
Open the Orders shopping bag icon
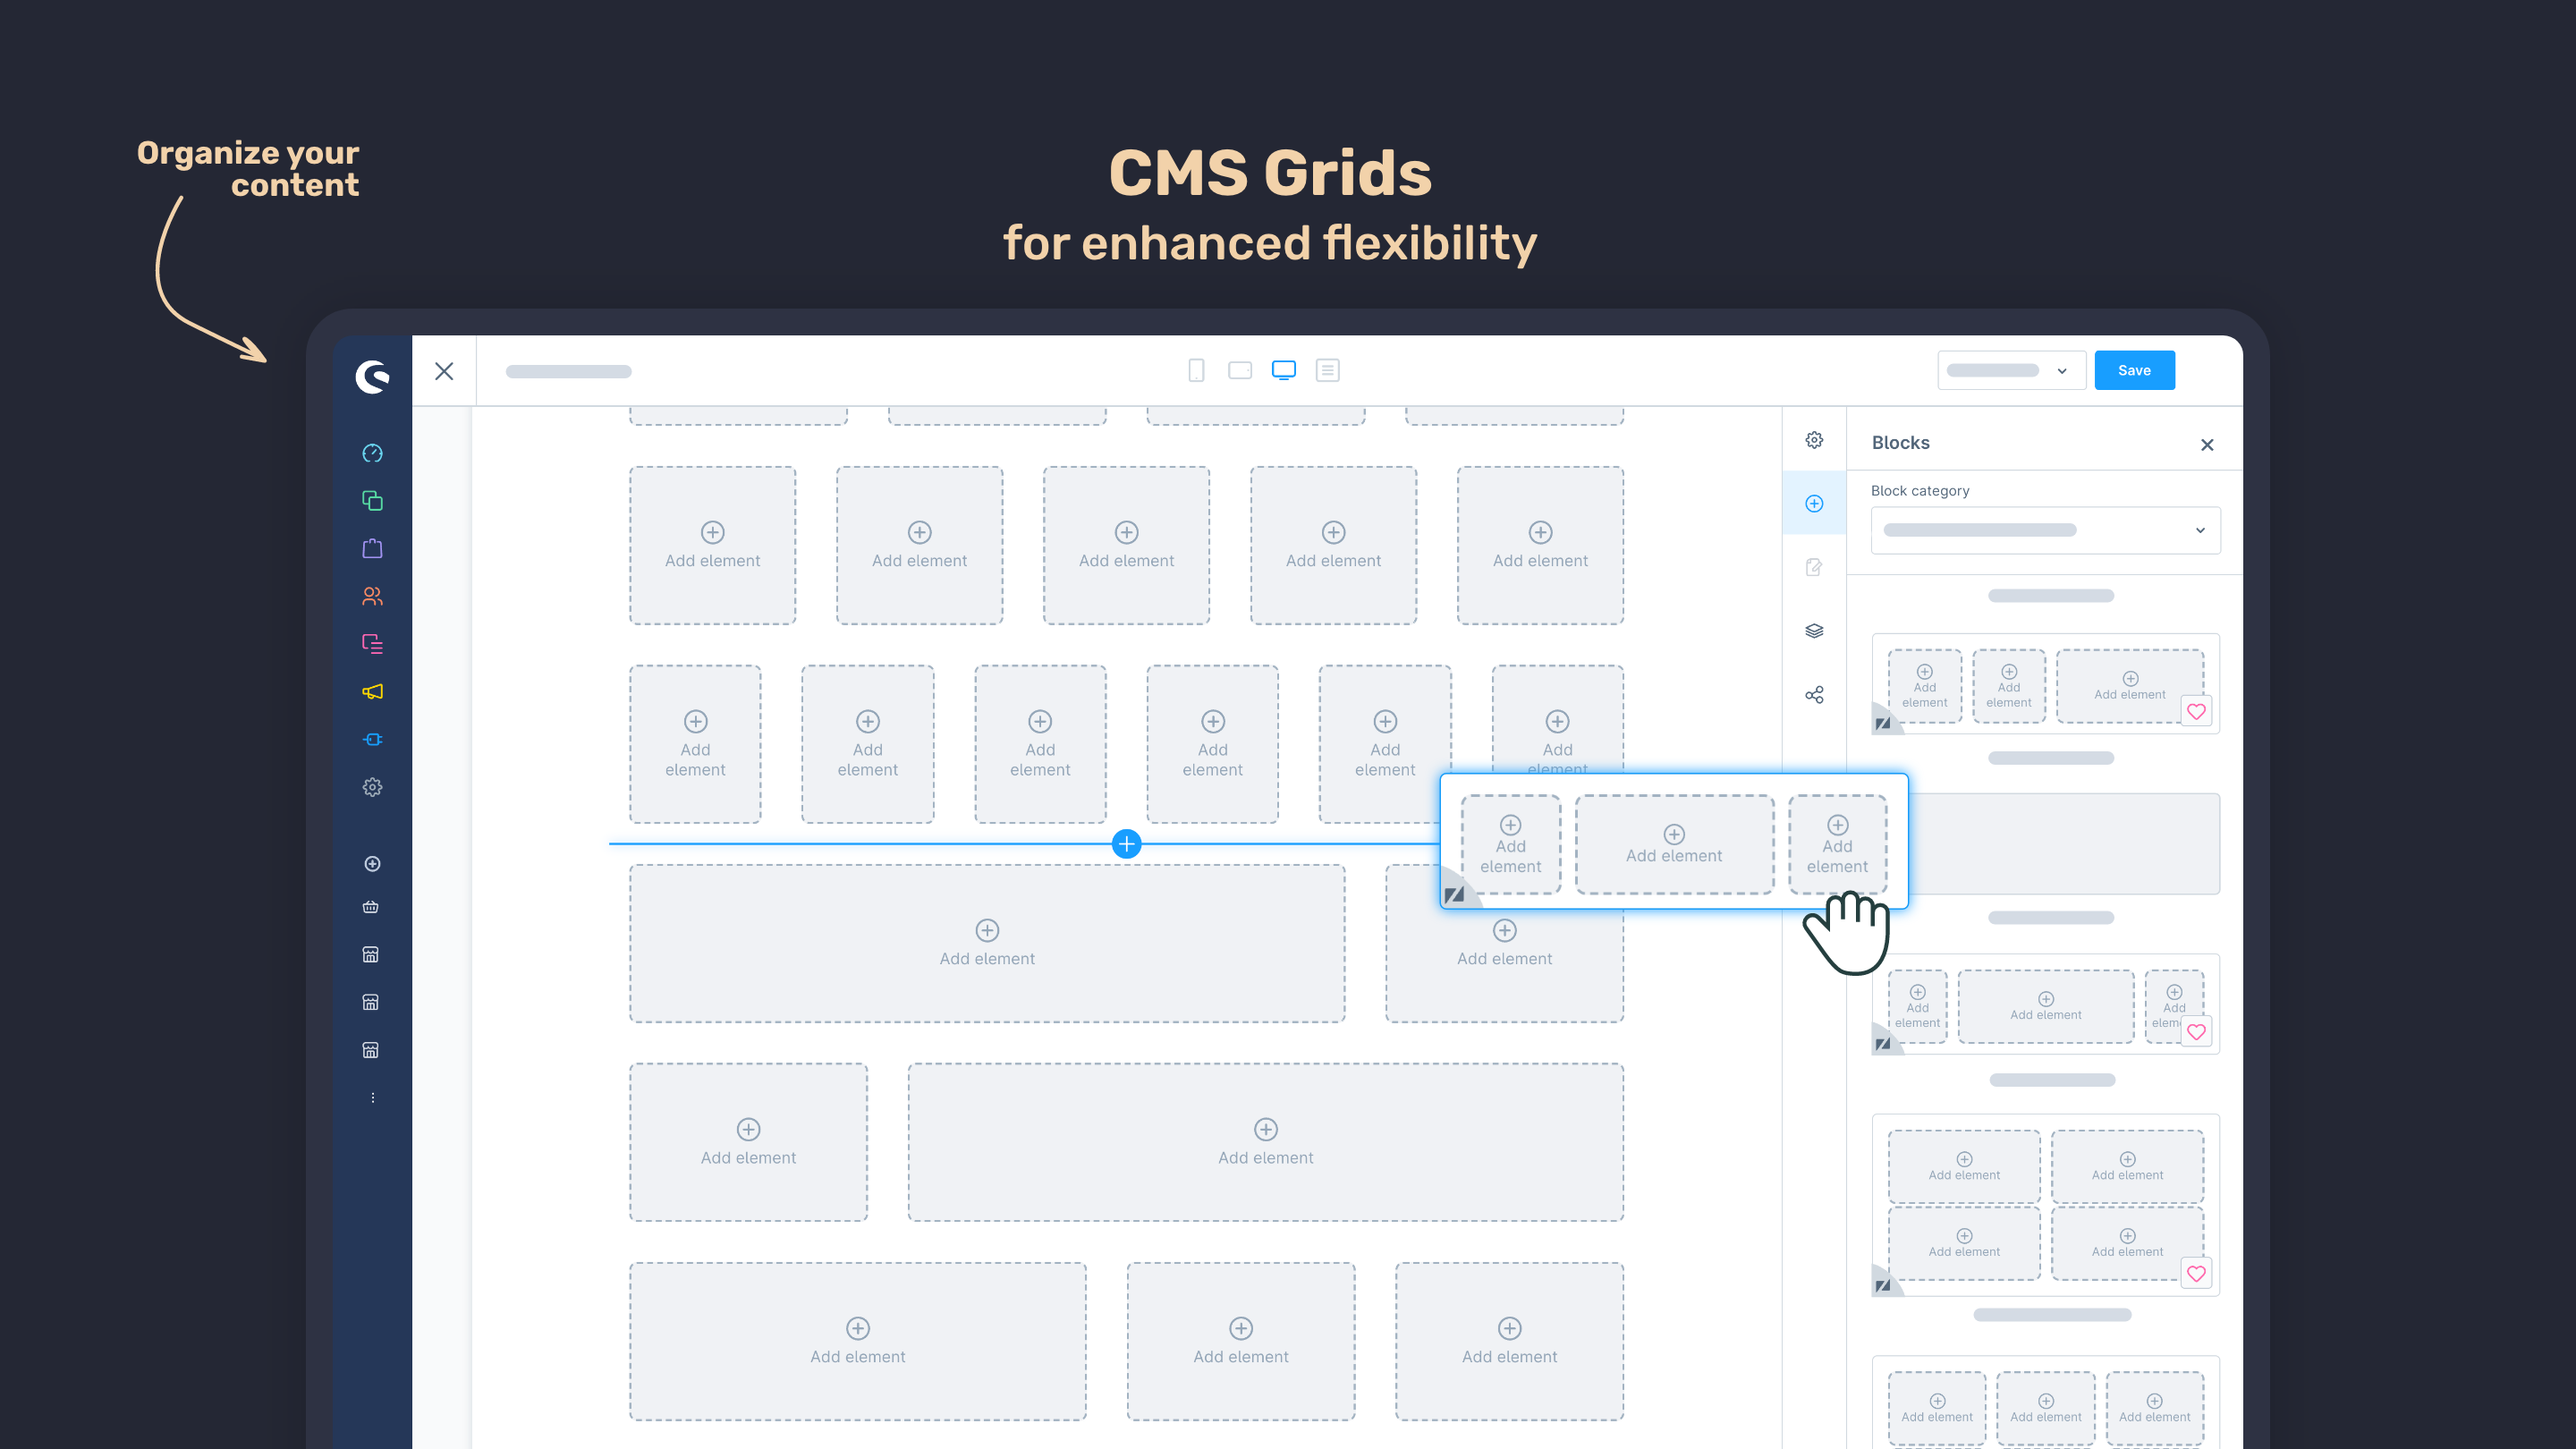372,548
